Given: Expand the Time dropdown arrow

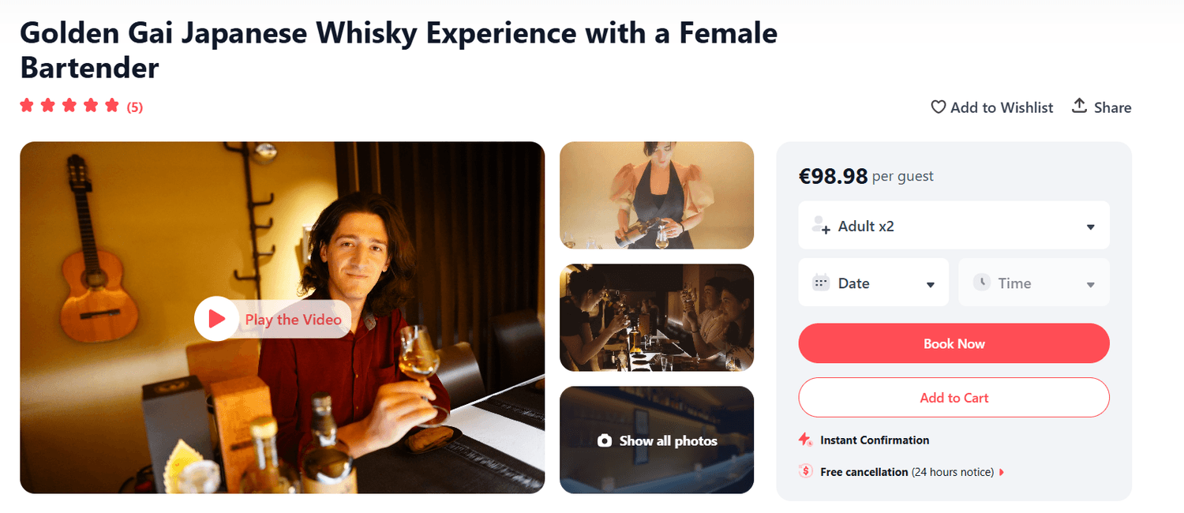Looking at the screenshot, I should point(1091,285).
